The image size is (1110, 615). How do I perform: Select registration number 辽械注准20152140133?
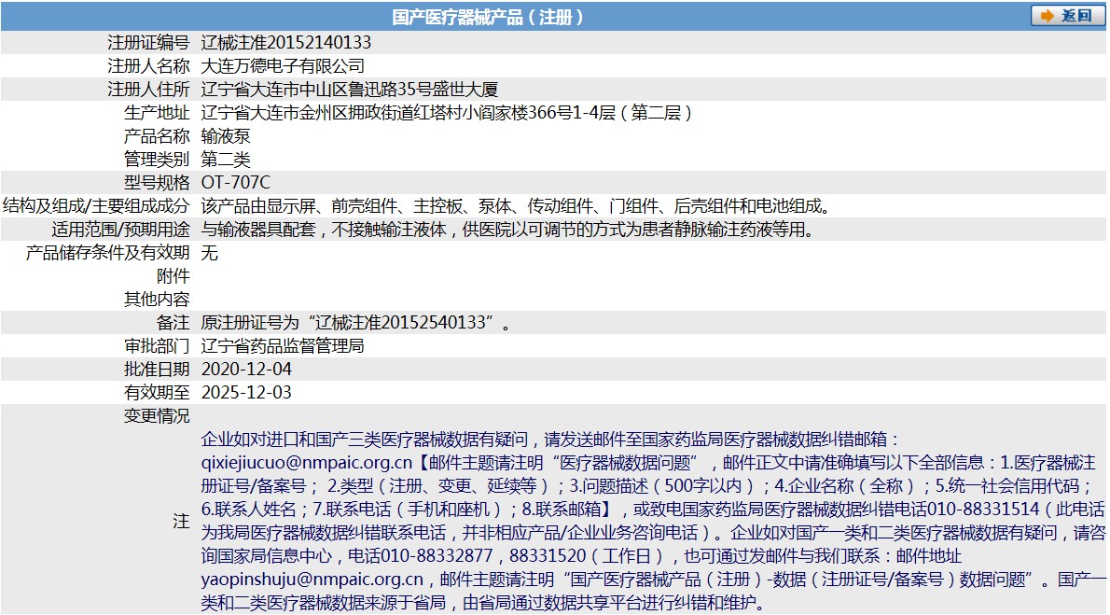286,43
